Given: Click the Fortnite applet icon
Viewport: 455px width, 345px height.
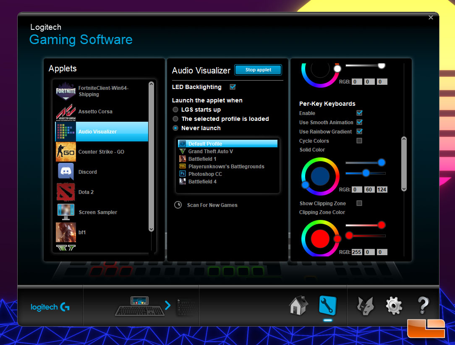Looking at the screenshot, I should tap(66, 91).
